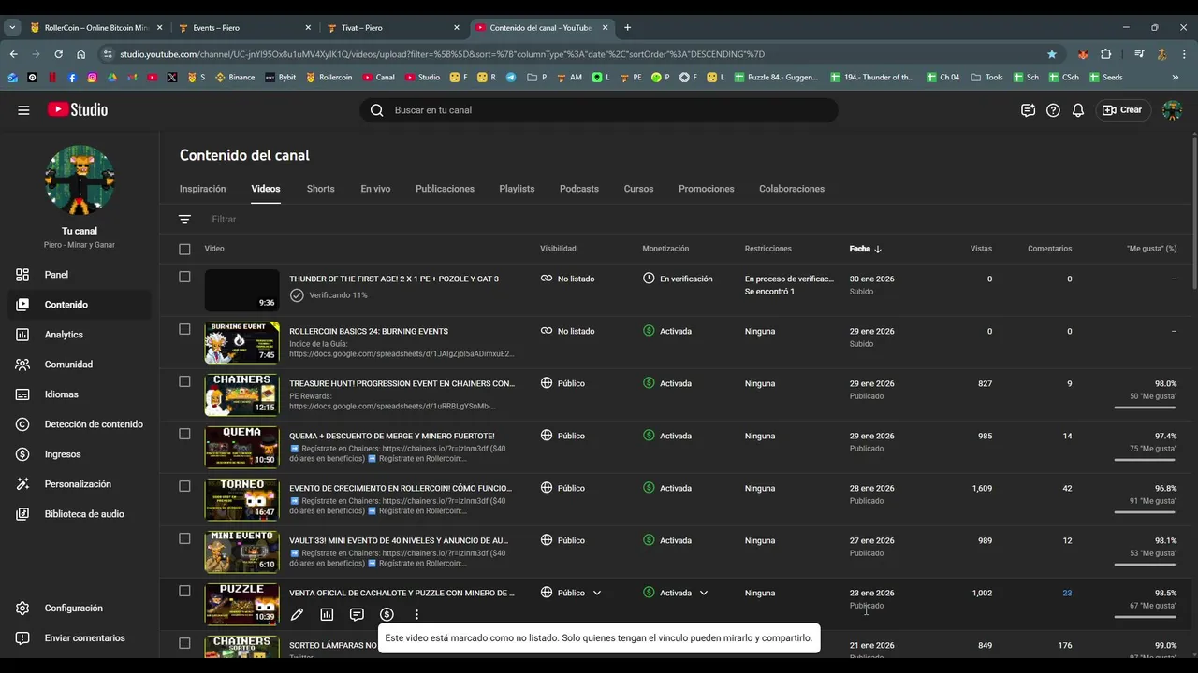Show more bookmarks chevron
The height and width of the screenshot is (673, 1198).
click(x=1176, y=78)
